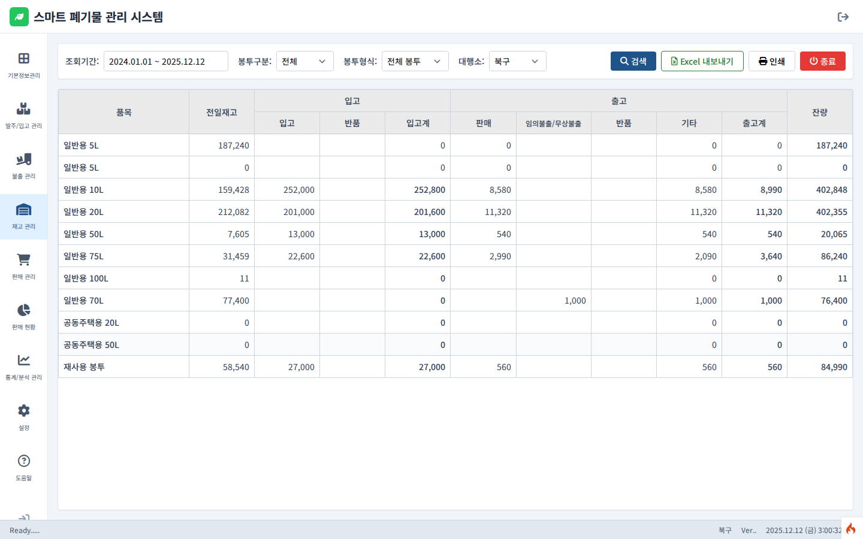Open the 봉투구분 dropdown showing 전체
Viewport: 863px width, 539px height.
(x=304, y=60)
